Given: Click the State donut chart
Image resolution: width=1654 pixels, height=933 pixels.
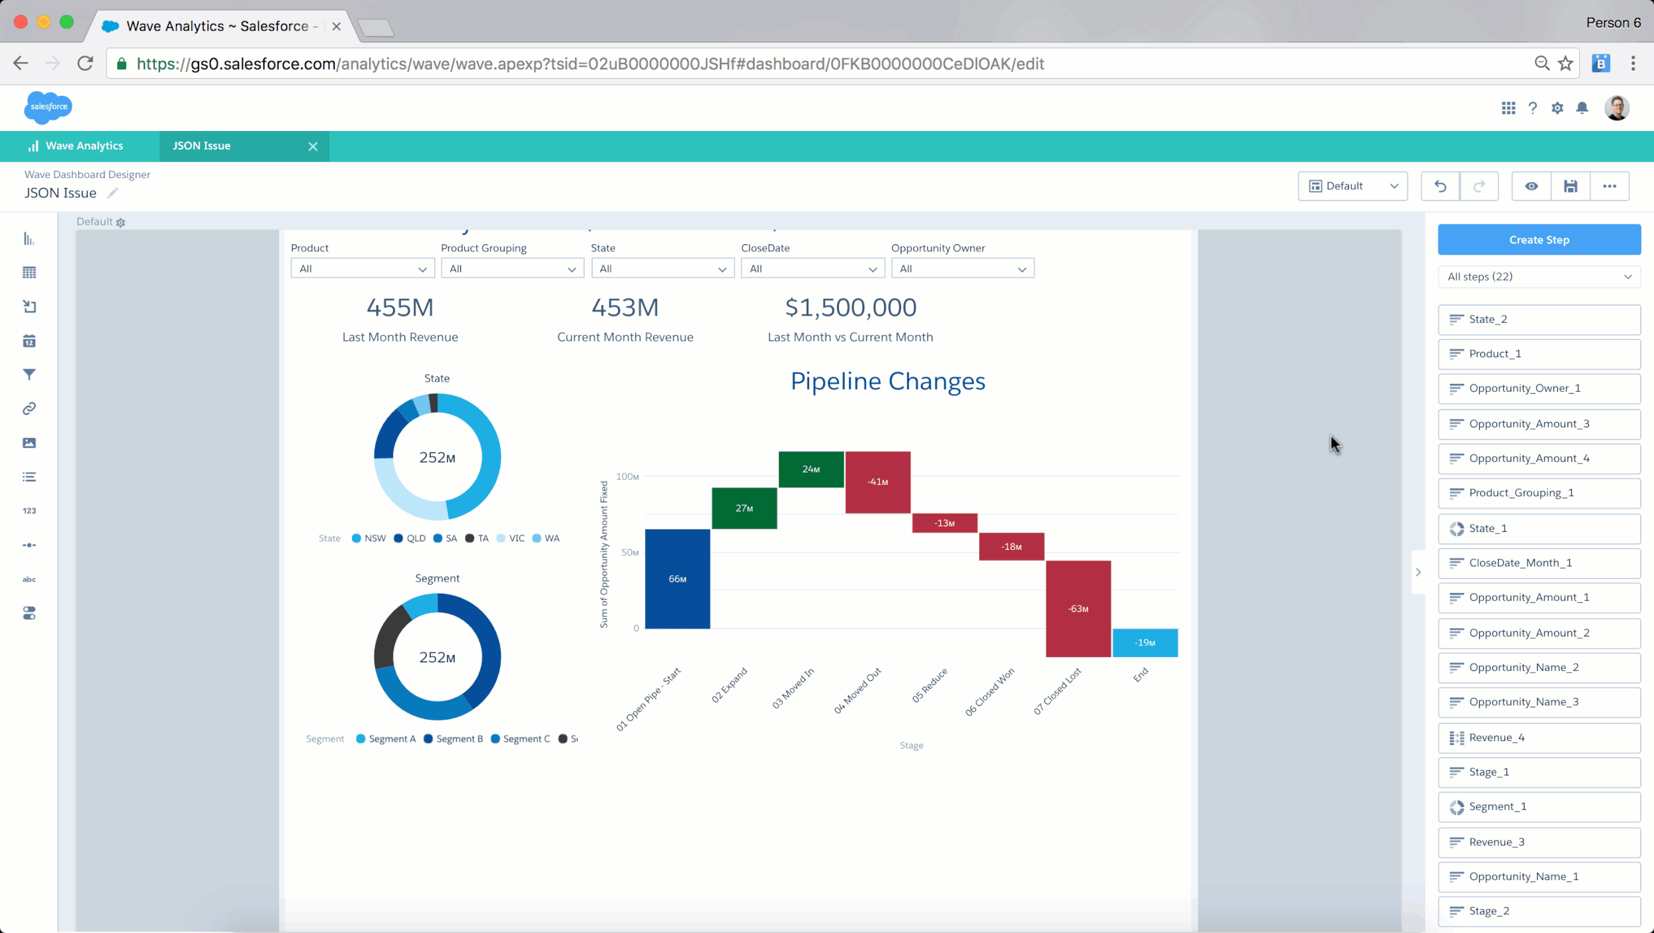Looking at the screenshot, I should point(437,457).
